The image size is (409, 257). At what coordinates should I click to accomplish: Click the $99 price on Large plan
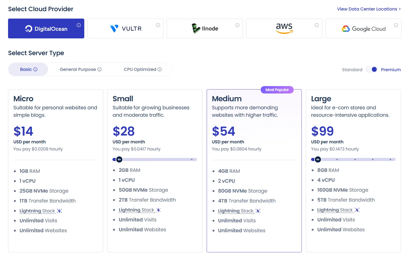[322, 131]
